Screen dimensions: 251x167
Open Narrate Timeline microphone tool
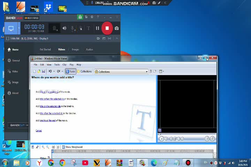click(37, 147)
